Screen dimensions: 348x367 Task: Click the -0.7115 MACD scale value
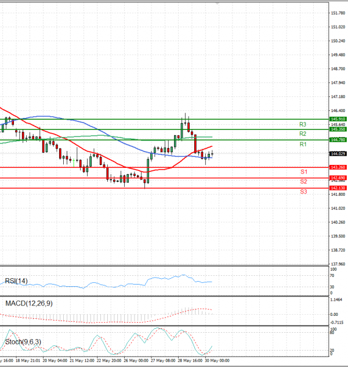(337, 322)
